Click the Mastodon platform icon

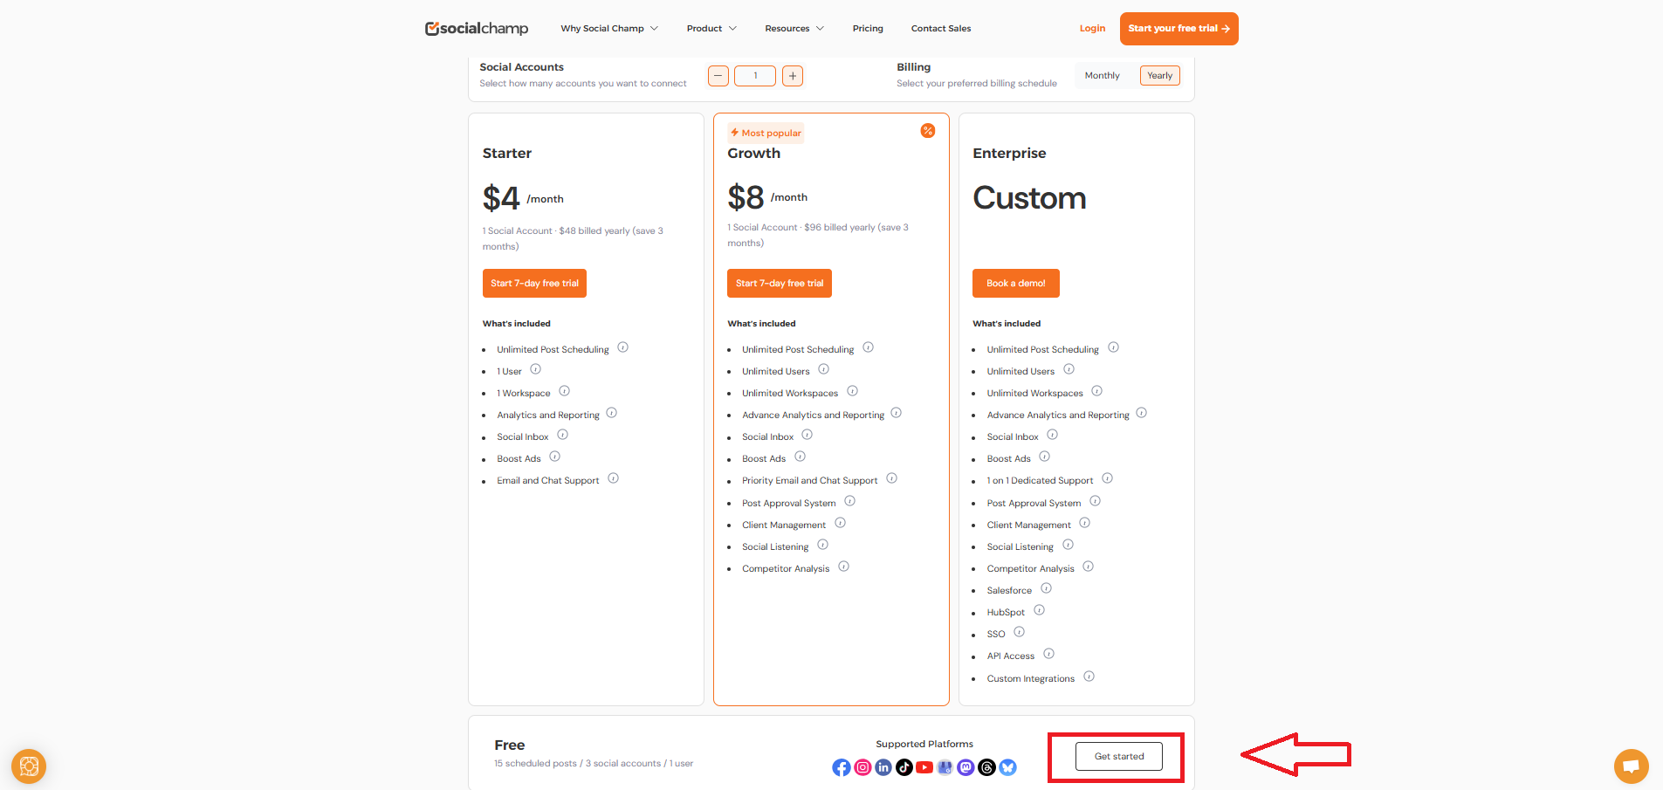[x=966, y=767]
